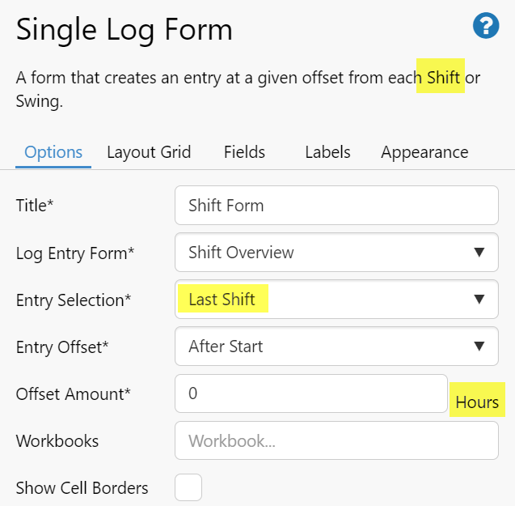The image size is (515, 506).
Task: Click the Entry Selection dropdown arrow
Action: click(479, 300)
